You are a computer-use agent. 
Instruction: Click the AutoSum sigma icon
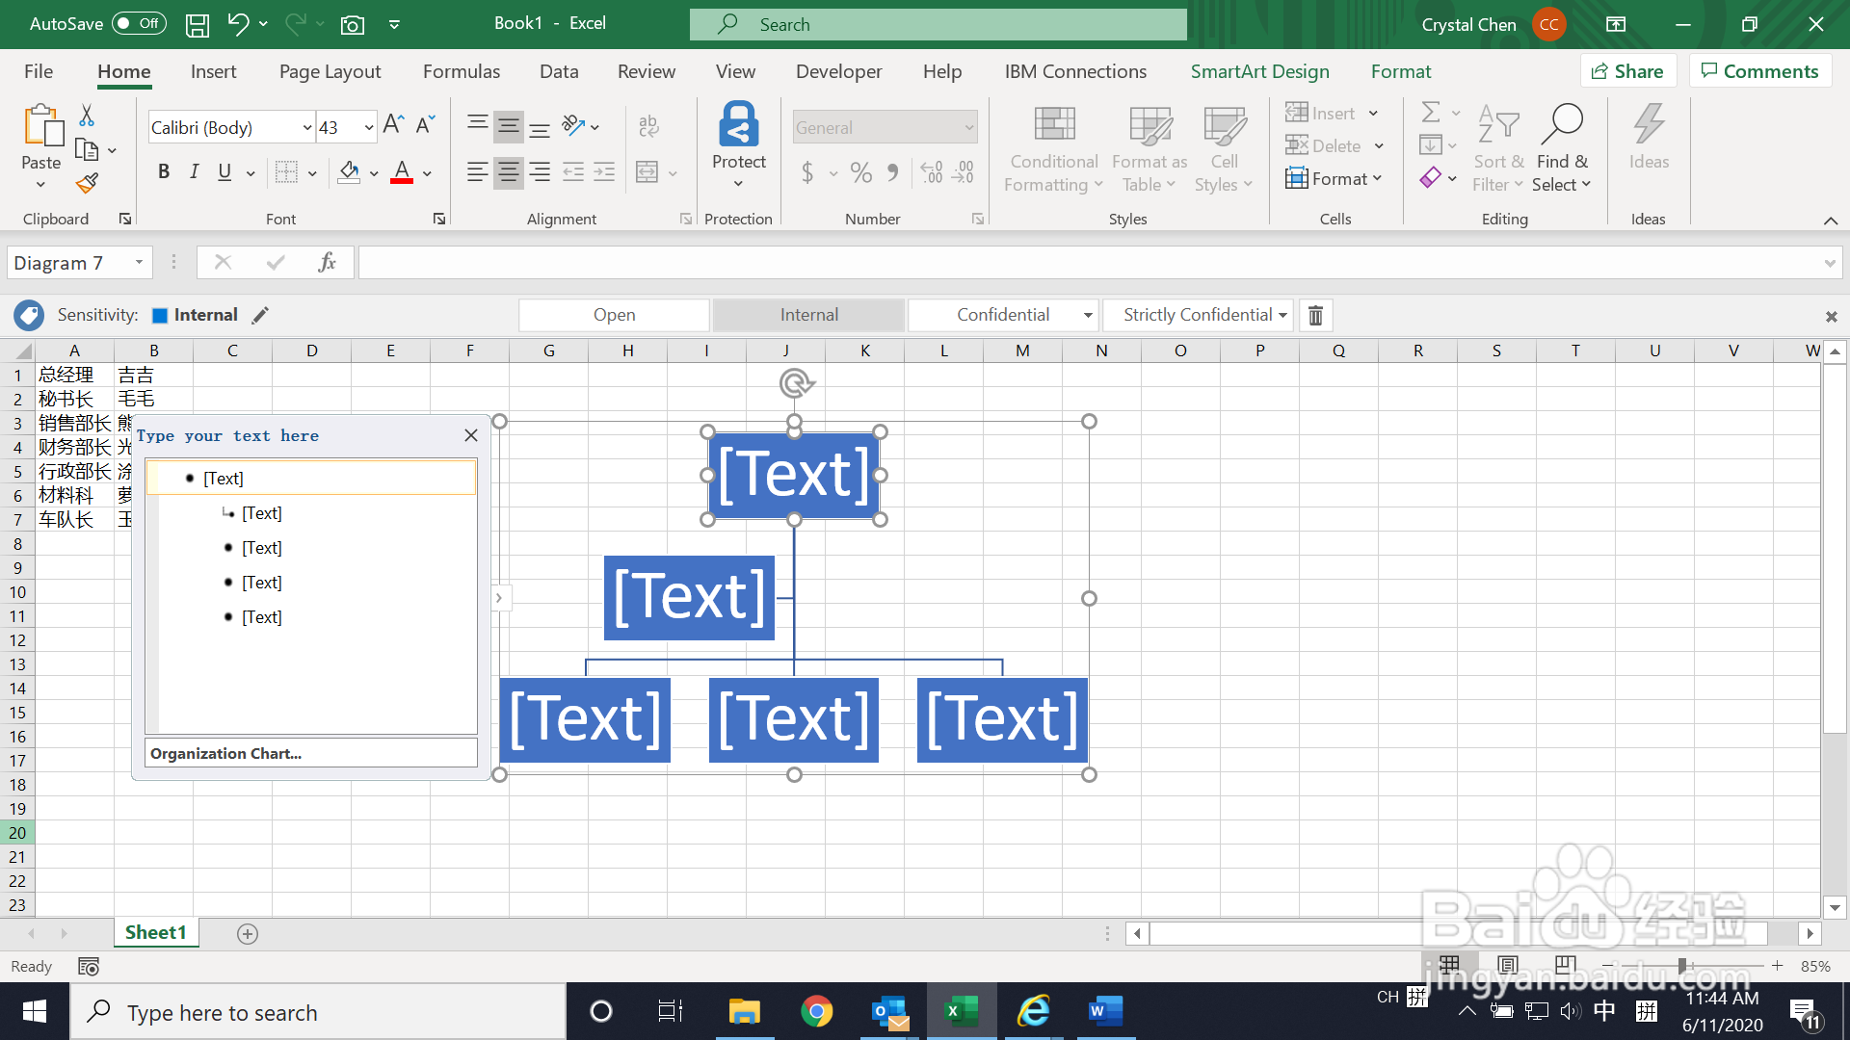(x=1431, y=113)
